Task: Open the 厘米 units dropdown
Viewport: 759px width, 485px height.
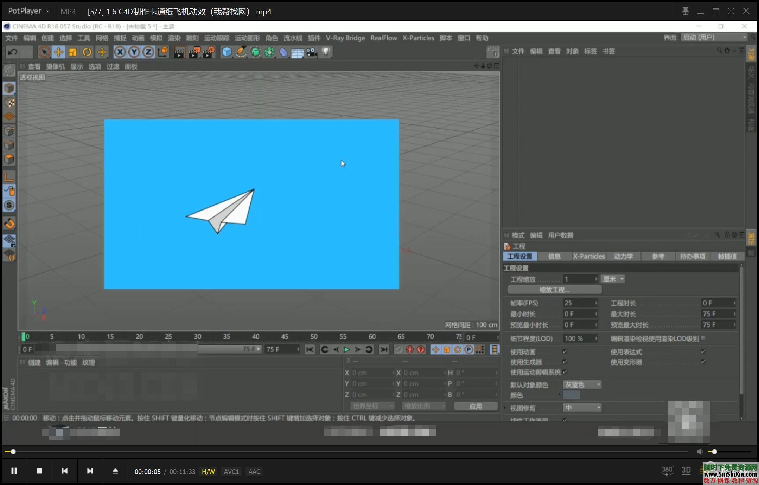Action: [613, 279]
